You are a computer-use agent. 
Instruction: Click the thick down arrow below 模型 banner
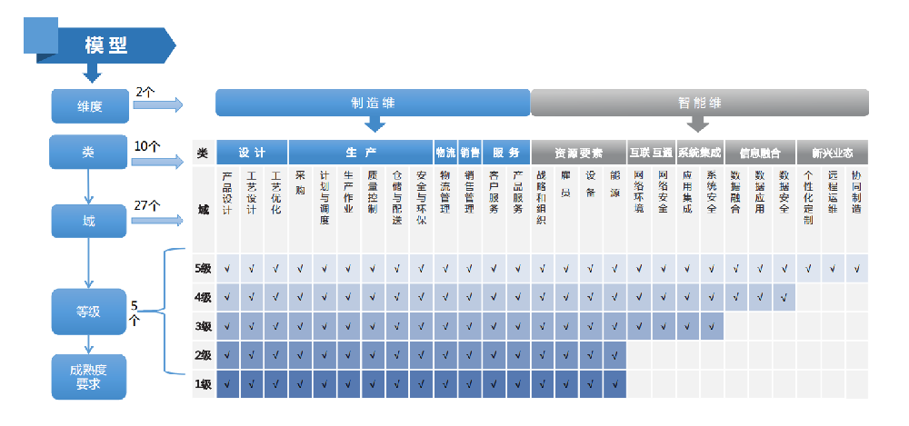(91, 72)
